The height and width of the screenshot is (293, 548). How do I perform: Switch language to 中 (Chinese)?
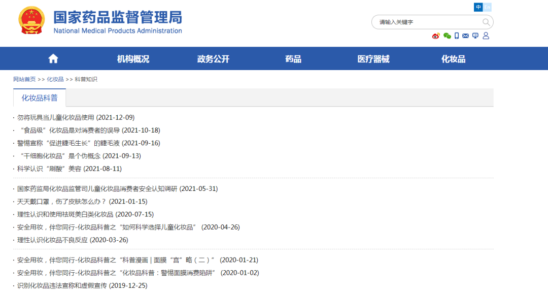tap(478, 7)
